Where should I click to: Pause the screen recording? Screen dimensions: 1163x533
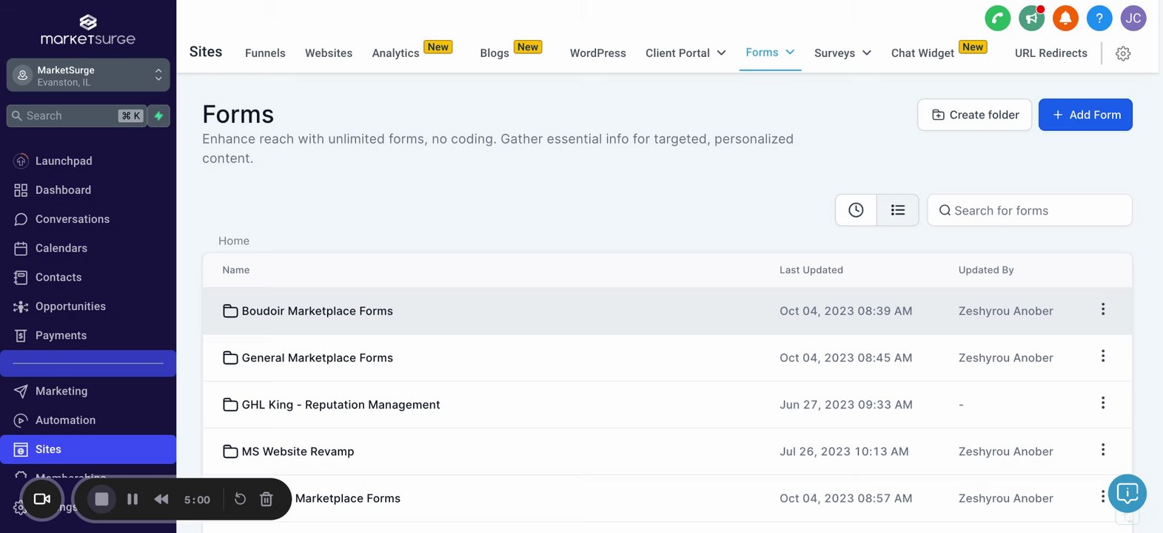click(133, 500)
